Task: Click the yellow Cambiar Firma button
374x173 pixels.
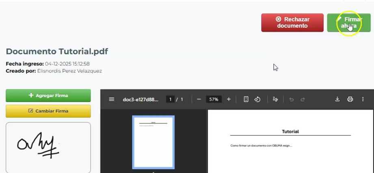Action: pyautogui.click(x=48, y=111)
